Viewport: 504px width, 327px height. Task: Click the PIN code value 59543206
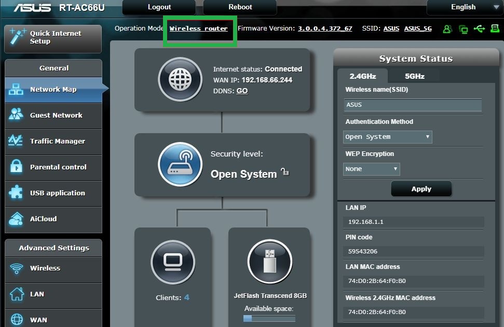tap(363, 251)
